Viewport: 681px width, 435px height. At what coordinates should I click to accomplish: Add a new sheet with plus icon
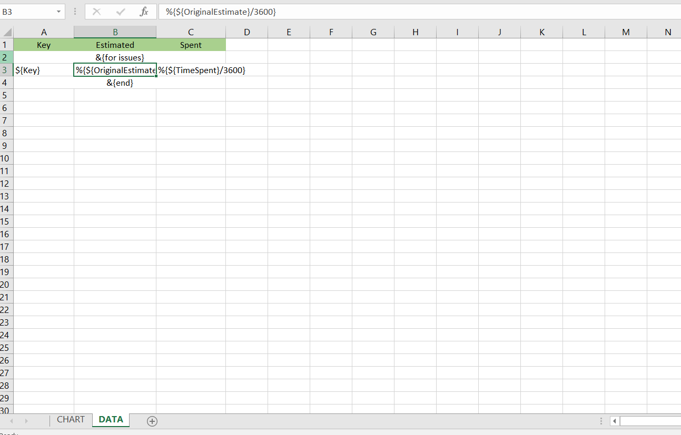pyautogui.click(x=152, y=421)
